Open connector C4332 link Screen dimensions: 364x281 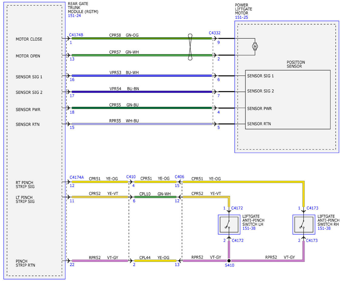click(x=215, y=33)
